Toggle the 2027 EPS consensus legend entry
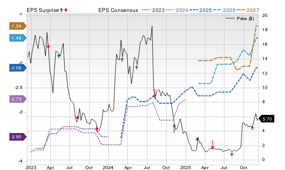This screenshot has width=285, height=170. click(x=248, y=10)
